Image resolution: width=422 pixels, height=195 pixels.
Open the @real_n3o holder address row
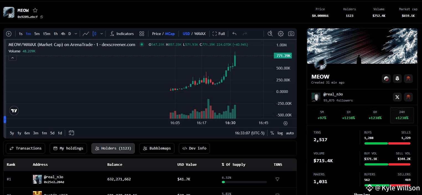coord(150,179)
